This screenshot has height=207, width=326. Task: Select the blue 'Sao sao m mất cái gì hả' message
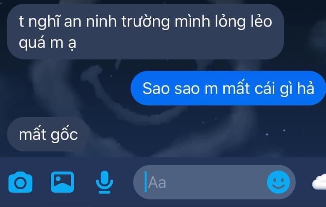point(228,88)
